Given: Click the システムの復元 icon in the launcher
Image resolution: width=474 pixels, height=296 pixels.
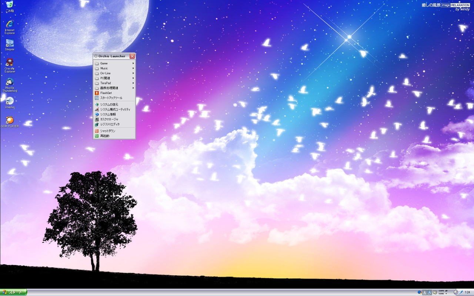Looking at the screenshot, I should click(x=97, y=105).
